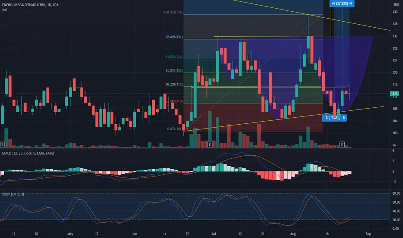Image resolution: width=403 pixels, height=238 pixels.
Task: Click the 104 price axis label
Action: 395,121
